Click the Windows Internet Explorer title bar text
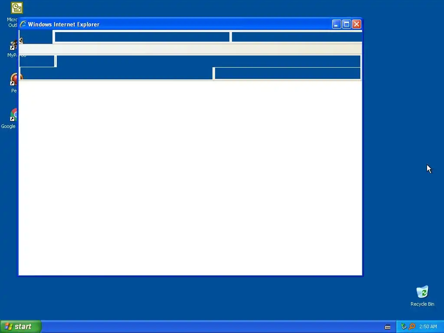Image resolution: width=444 pixels, height=333 pixels. (64, 24)
